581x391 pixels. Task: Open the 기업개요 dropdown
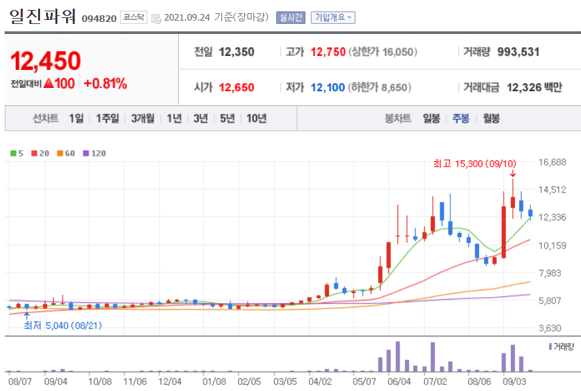tap(333, 17)
